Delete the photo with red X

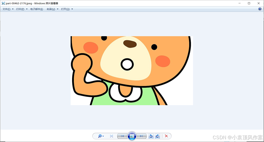coord(166,136)
